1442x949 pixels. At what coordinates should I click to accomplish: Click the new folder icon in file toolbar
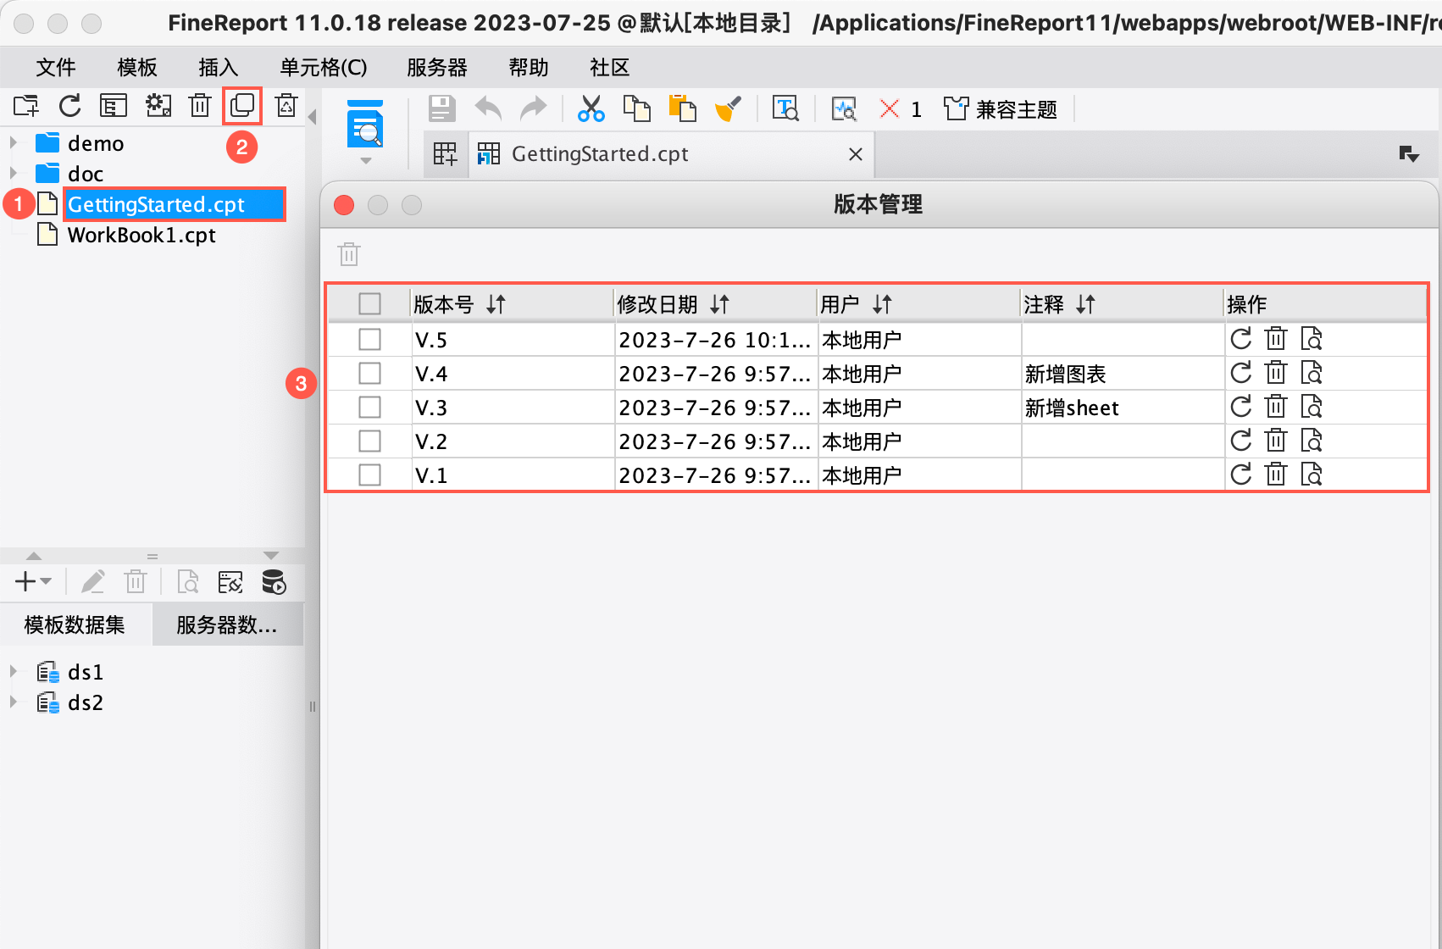point(26,106)
